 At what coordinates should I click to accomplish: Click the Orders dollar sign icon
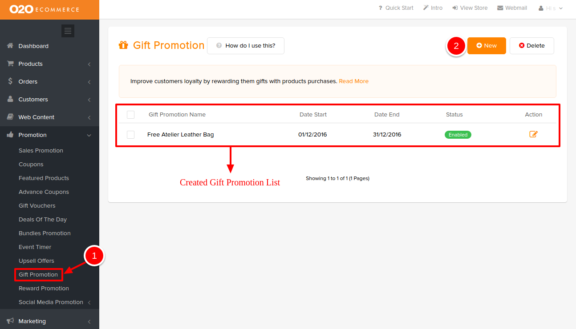coord(10,81)
